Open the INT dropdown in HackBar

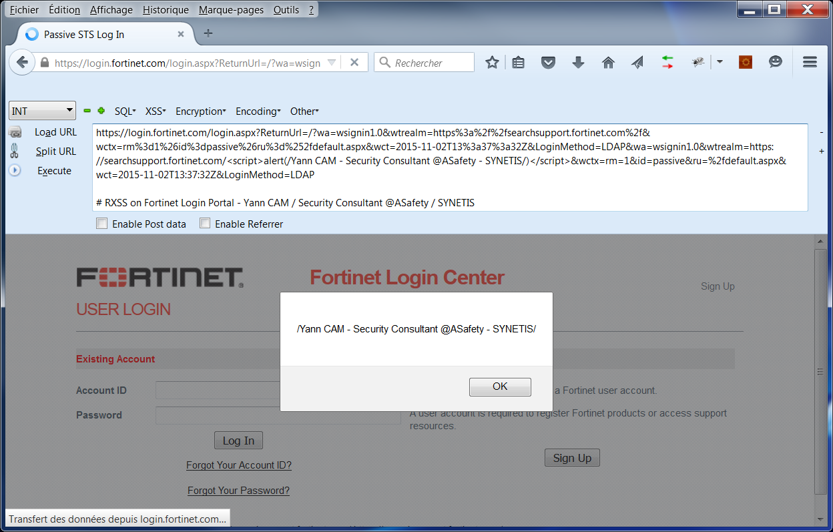point(43,111)
